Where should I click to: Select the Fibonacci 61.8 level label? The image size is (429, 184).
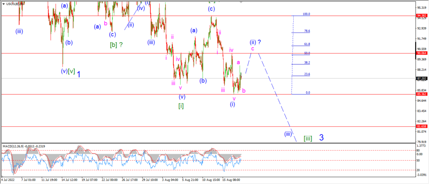307,44
